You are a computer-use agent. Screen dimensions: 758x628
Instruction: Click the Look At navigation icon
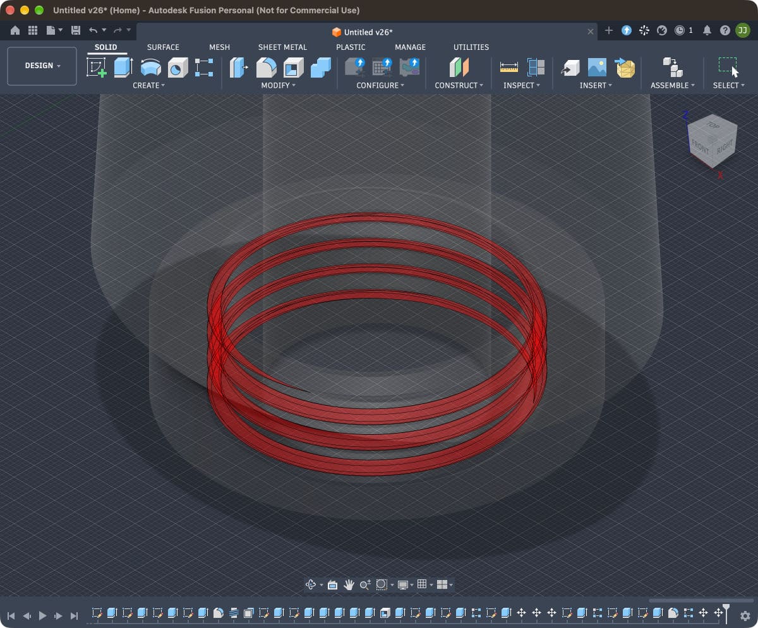(x=332, y=585)
